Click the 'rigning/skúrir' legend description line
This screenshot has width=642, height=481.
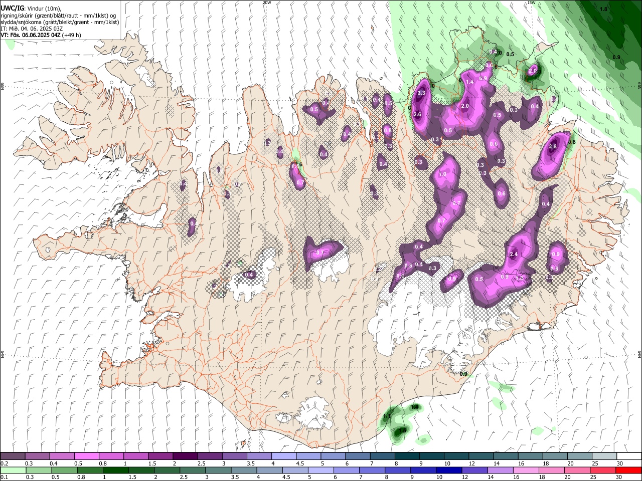coord(59,15)
